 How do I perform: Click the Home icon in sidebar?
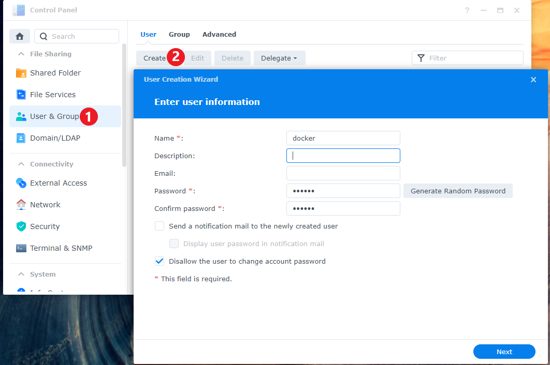[x=20, y=36]
